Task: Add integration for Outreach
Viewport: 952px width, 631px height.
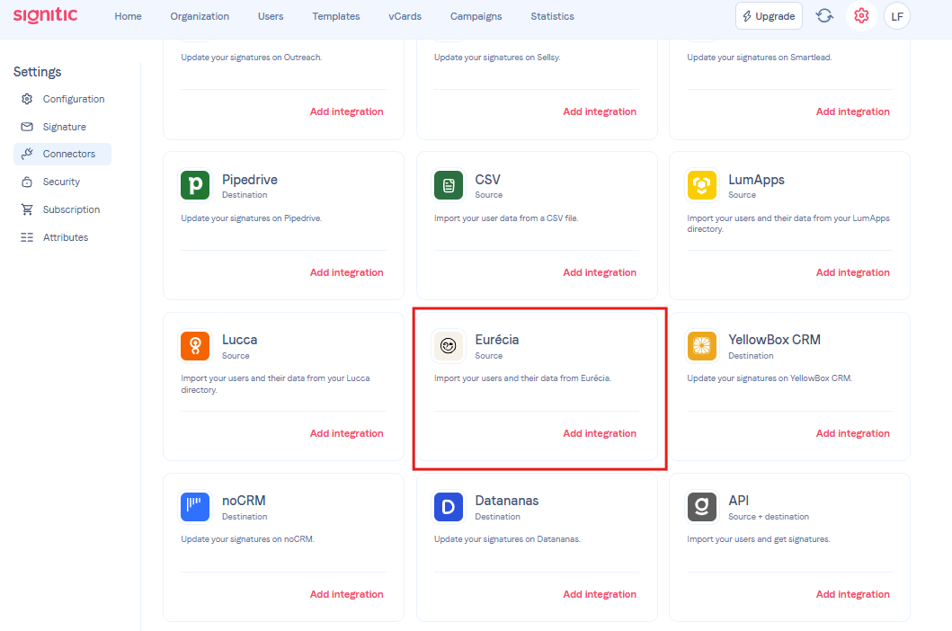Action: 347,111
